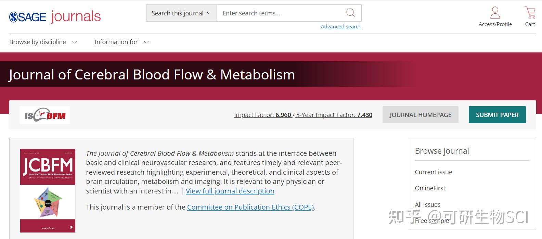Open 'View full journal description' link
542x239 pixels.
tap(230, 191)
